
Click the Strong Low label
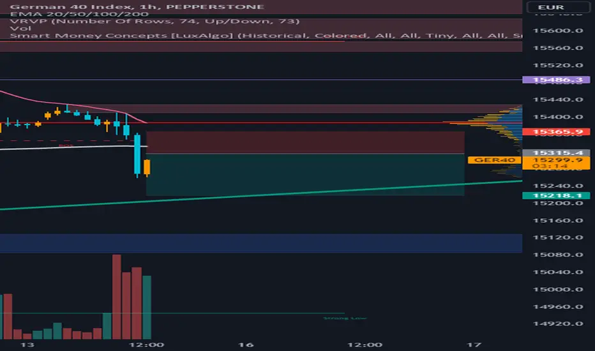coord(345,318)
